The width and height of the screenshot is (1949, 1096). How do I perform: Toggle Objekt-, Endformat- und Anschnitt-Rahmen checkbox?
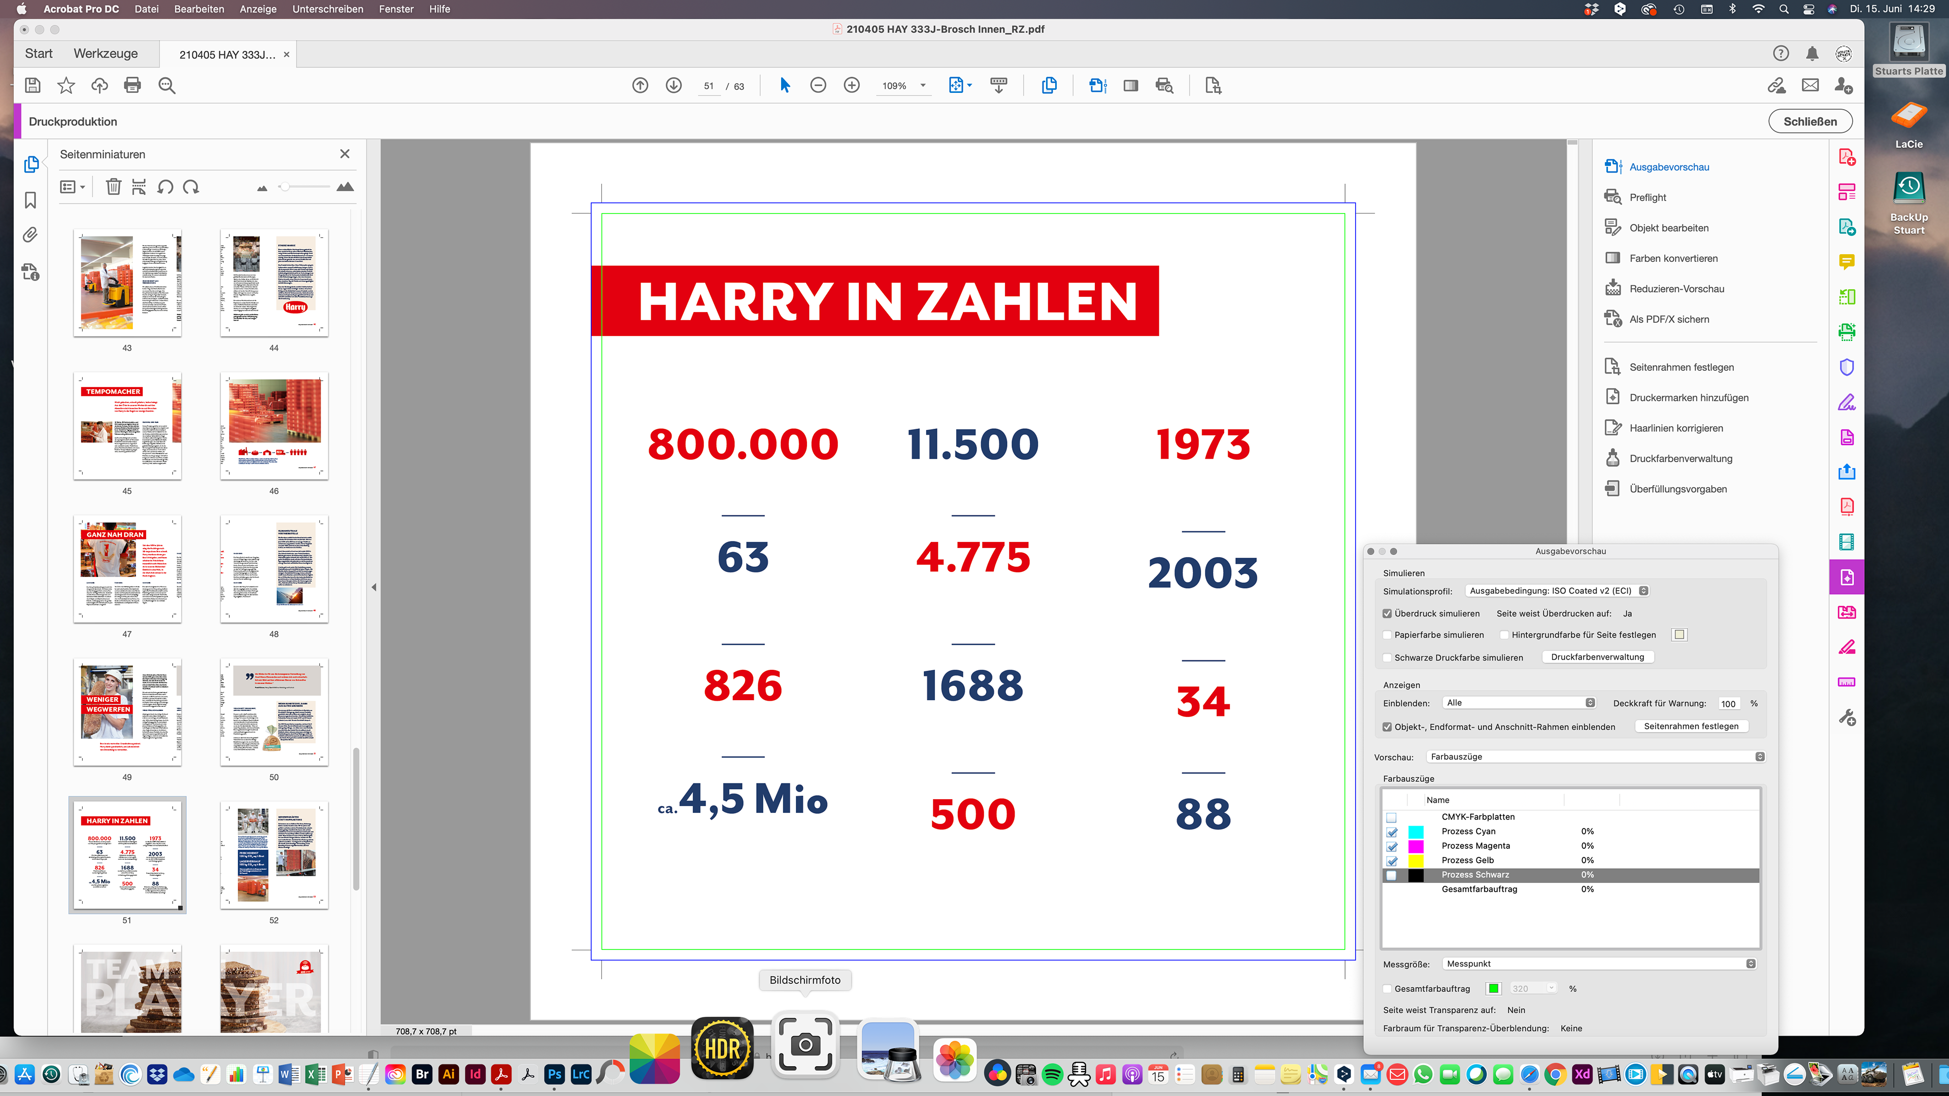1387,728
